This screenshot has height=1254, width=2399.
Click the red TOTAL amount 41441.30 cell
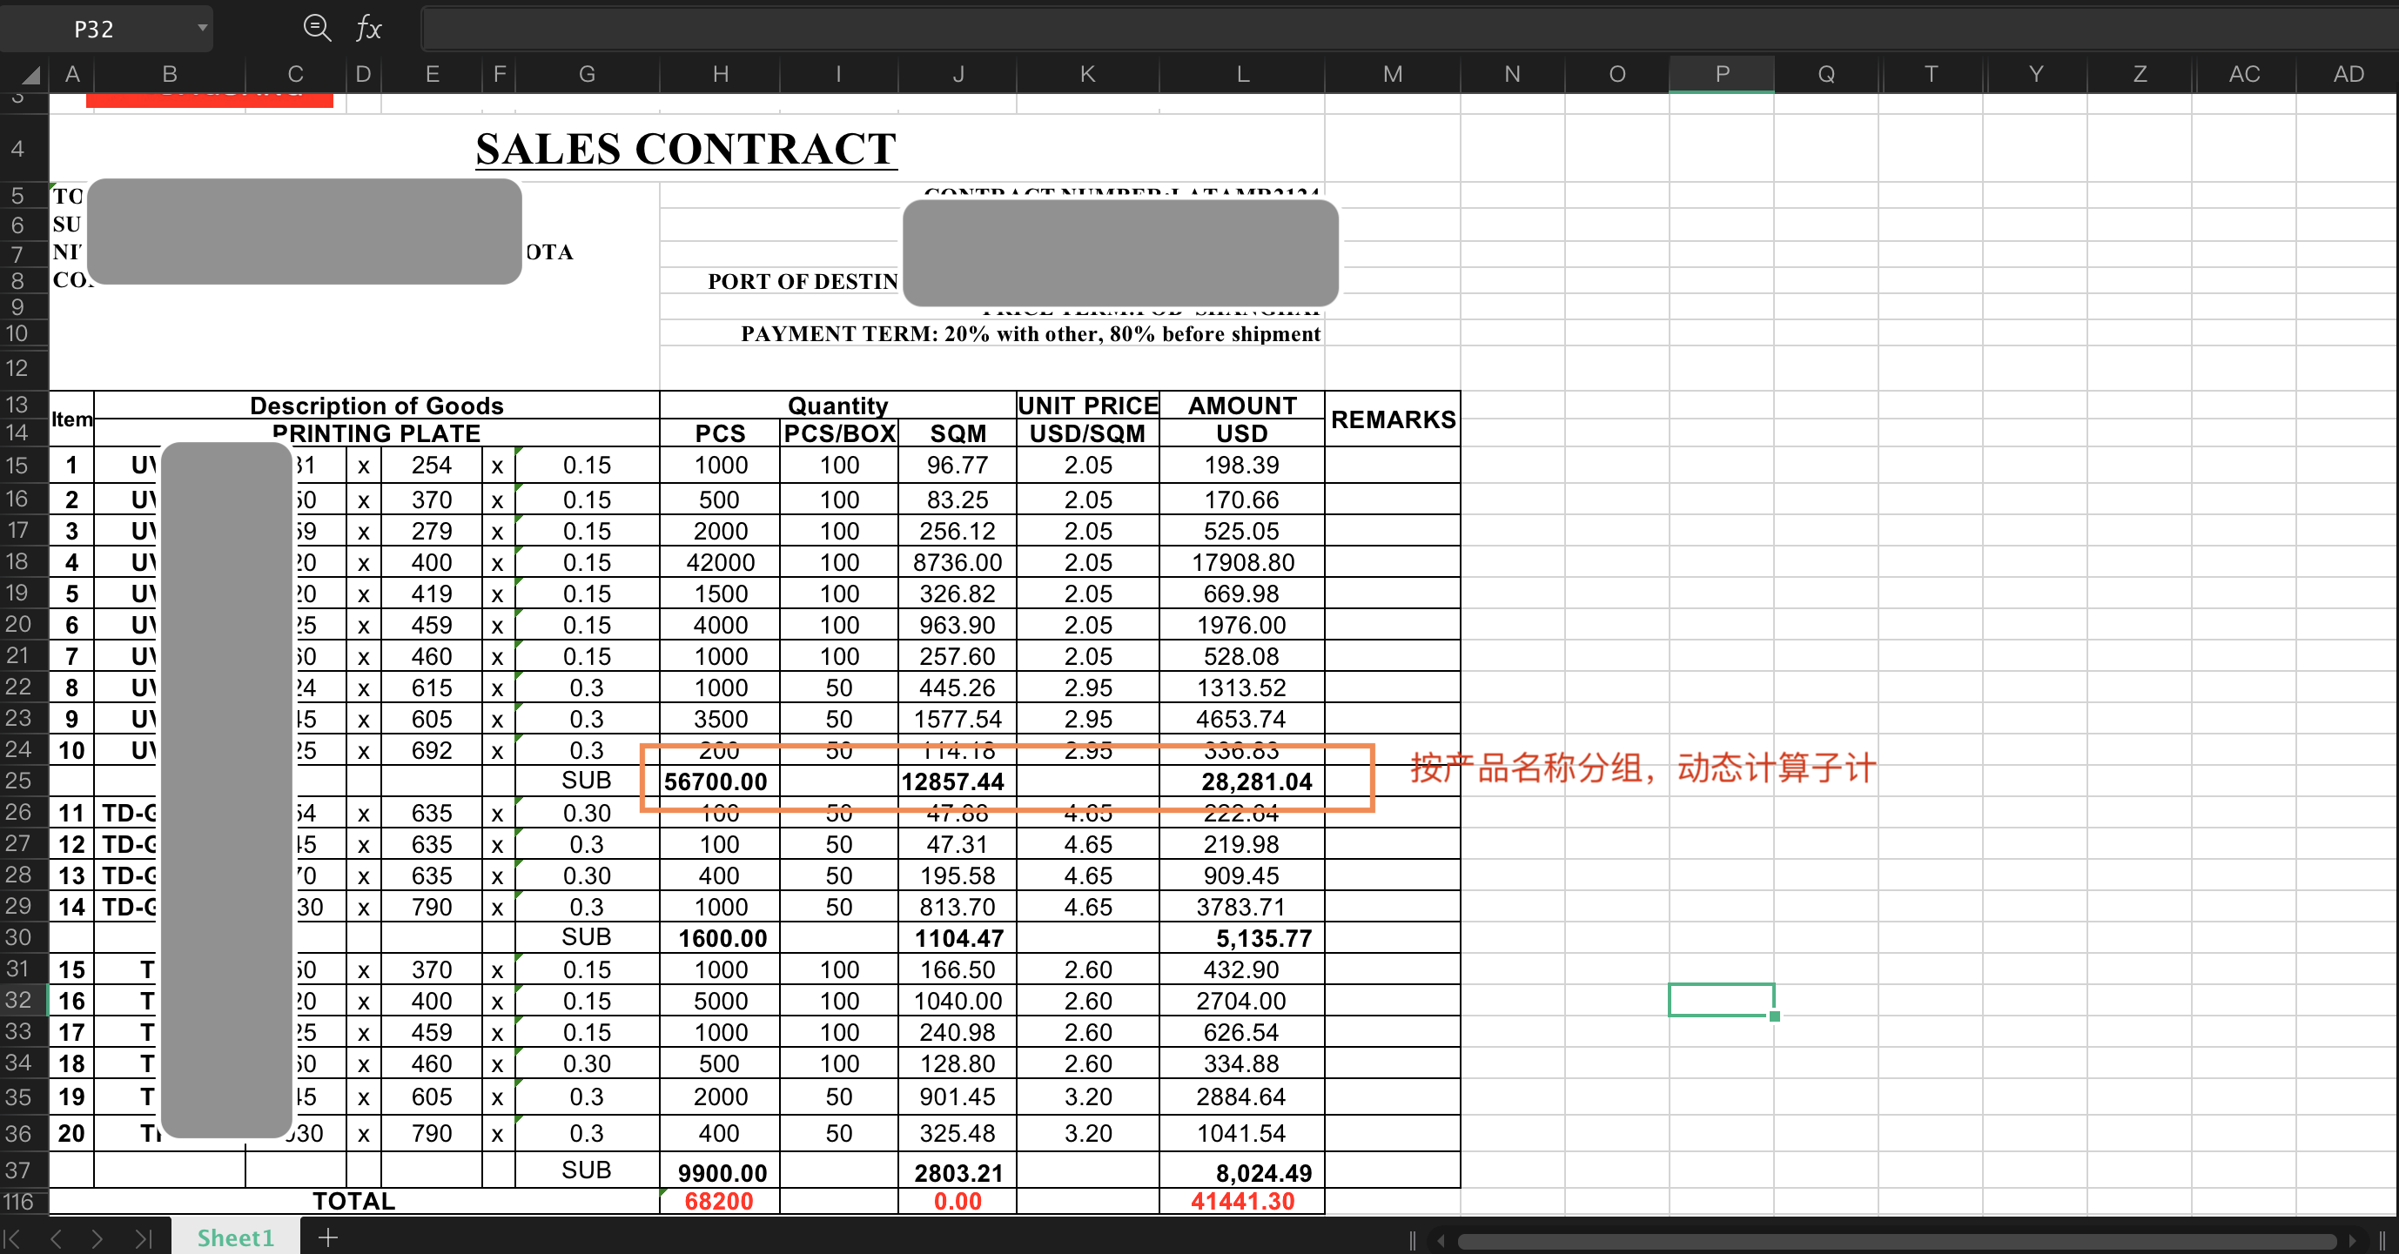pos(1241,1201)
